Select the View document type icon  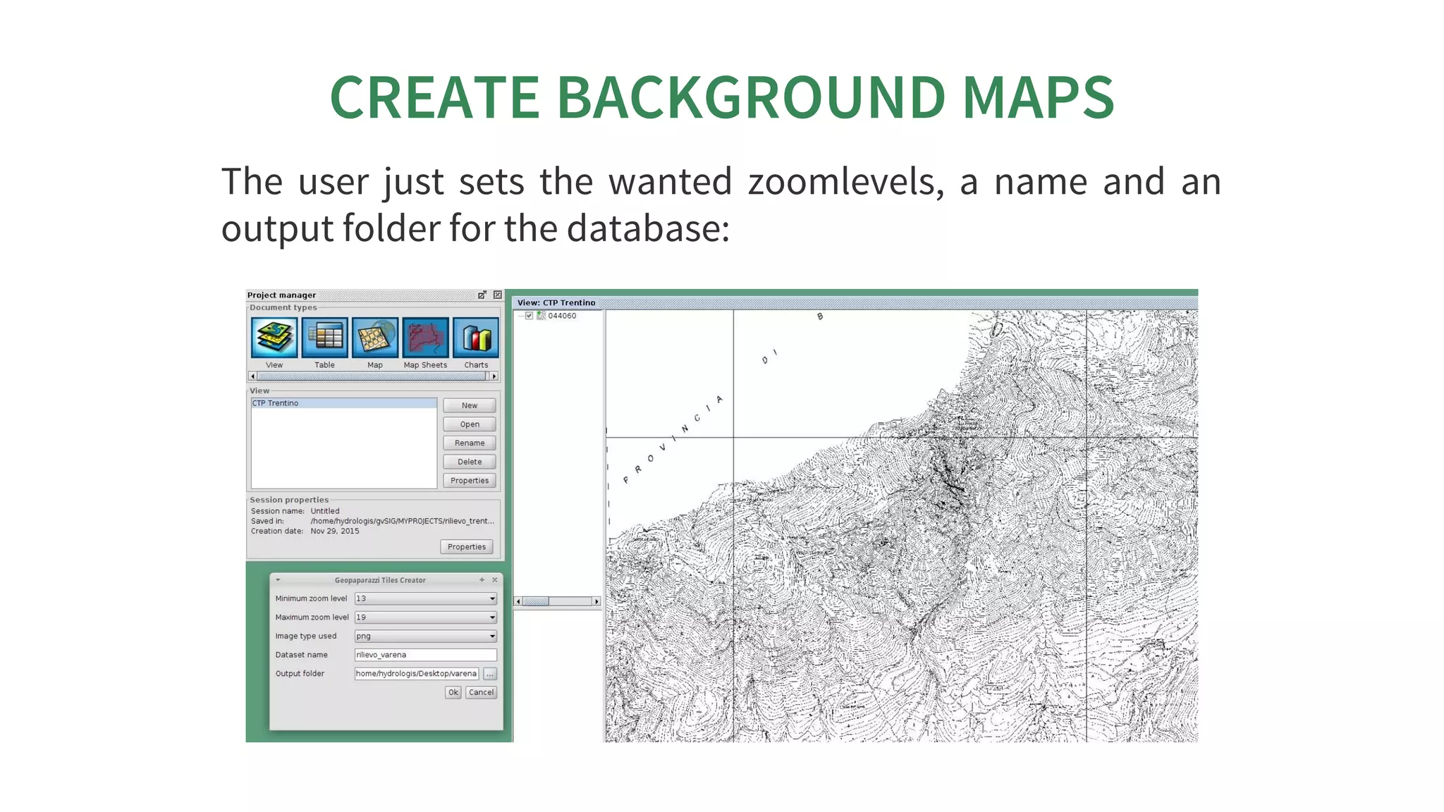click(274, 338)
